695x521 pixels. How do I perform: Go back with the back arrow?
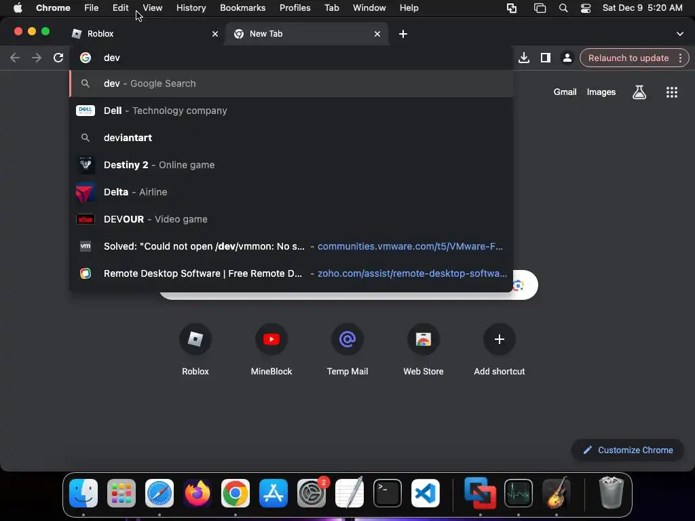15,58
